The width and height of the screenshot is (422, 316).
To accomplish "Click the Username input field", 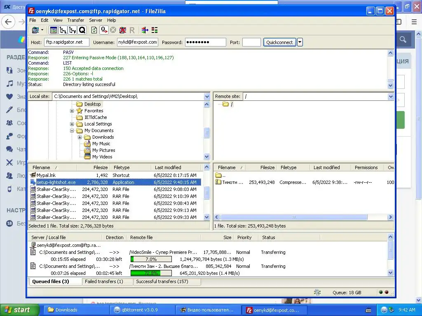I will coord(138,42).
